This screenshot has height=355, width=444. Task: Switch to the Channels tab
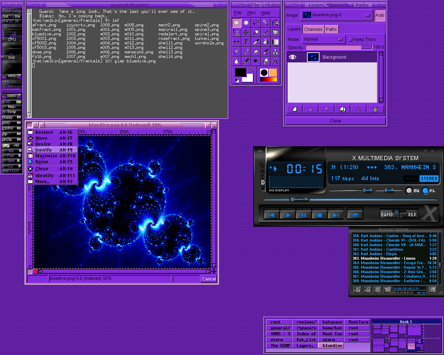click(313, 29)
